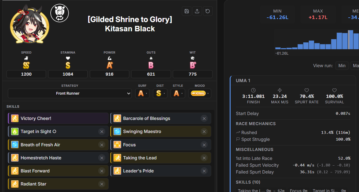The width and height of the screenshot is (359, 192).
Task: Click the Power A+ rank badge
Action: [x=109, y=65]
